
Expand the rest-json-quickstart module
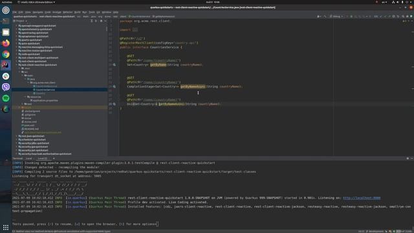click(16, 136)
